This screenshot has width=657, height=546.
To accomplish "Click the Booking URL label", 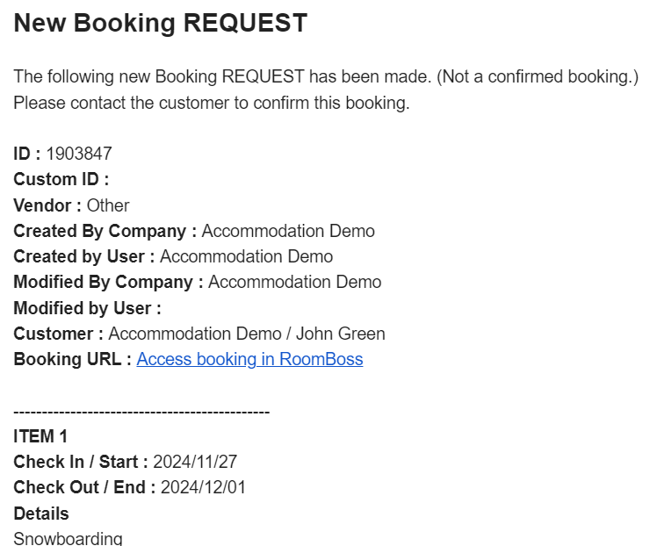I will (72, 359).
